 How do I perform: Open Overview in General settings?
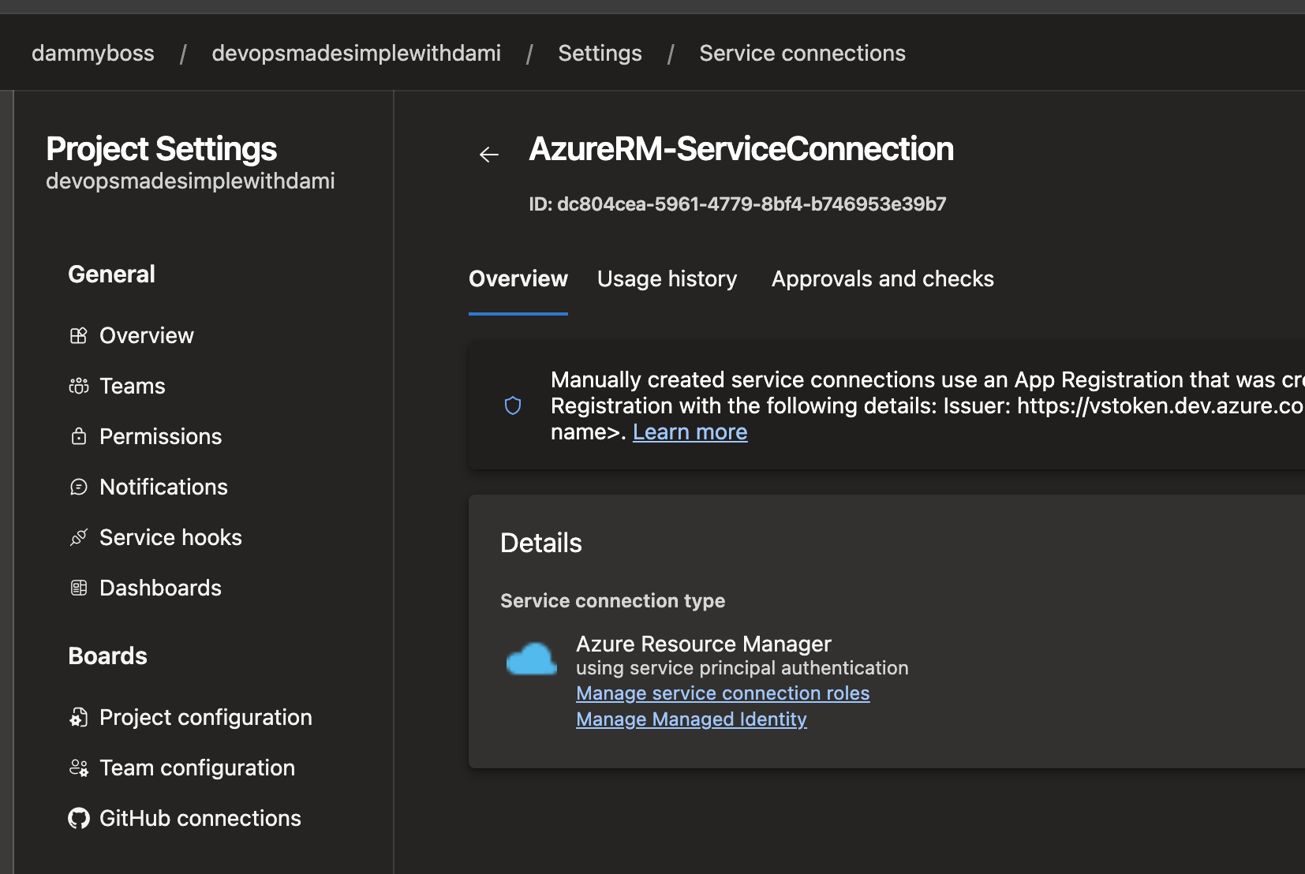pyautogui.click(x=147, y=336)
